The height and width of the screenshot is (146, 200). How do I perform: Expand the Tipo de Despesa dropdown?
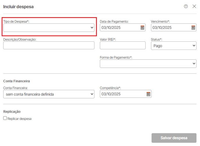pyautogui.click(x=49, y=28)
